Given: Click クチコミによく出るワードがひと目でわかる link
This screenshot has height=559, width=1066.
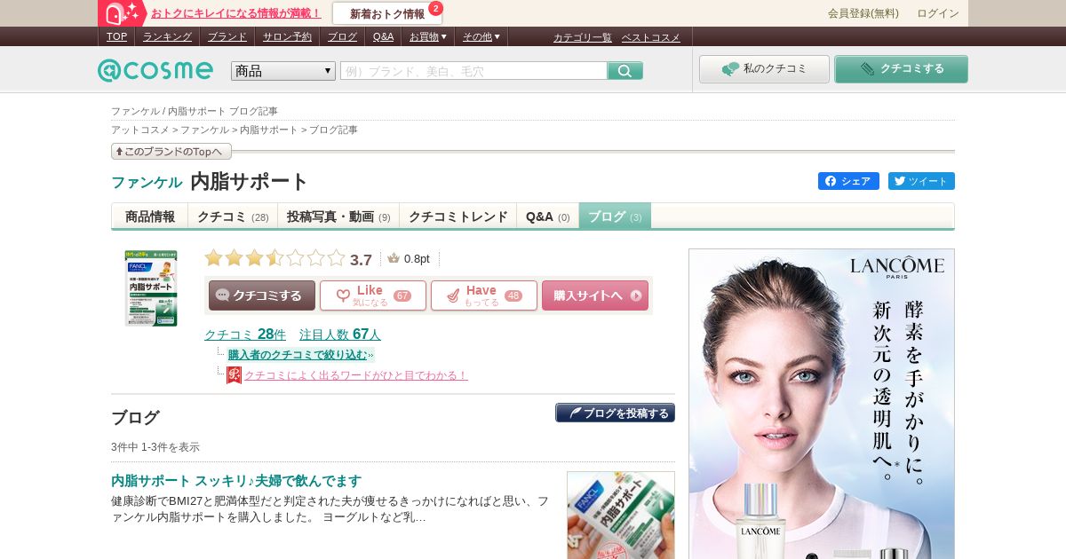Looking at the screenshot, I should point(356,375).
